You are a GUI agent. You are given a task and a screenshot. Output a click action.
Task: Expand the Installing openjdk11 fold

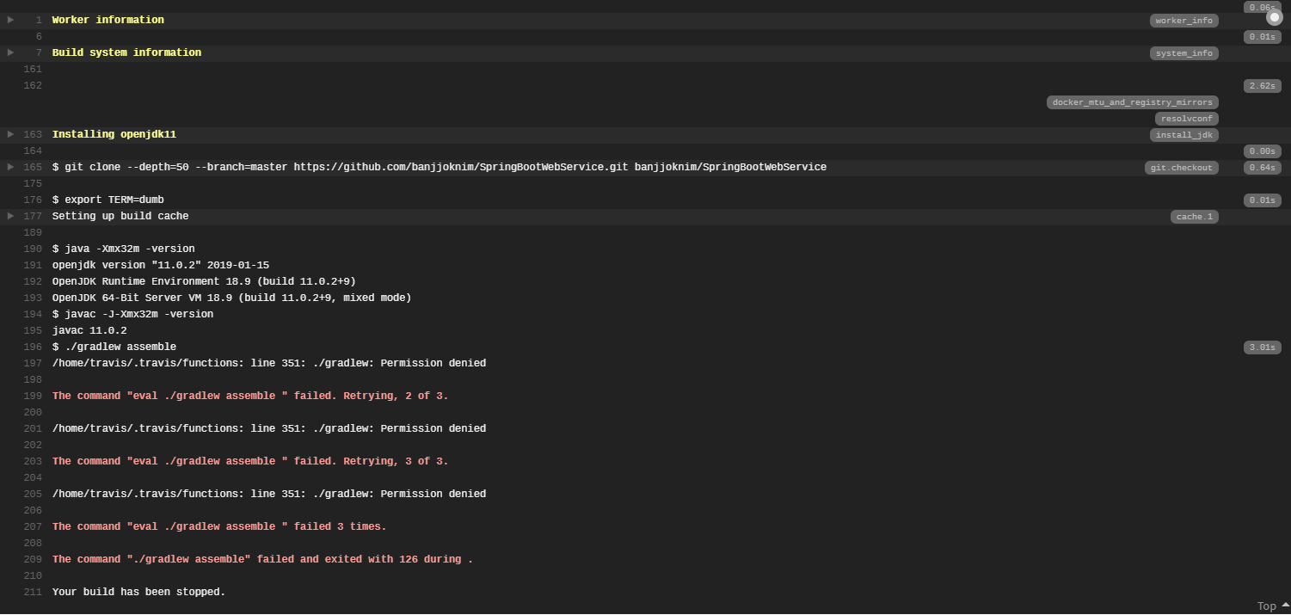tap(10, 134)
